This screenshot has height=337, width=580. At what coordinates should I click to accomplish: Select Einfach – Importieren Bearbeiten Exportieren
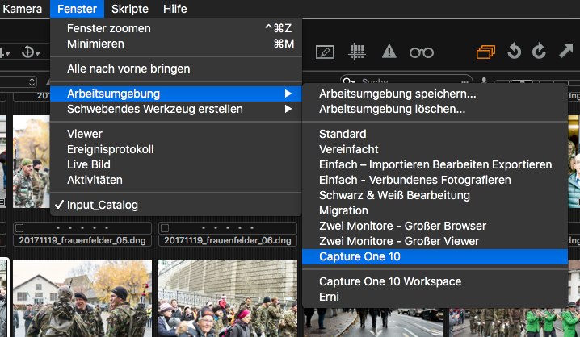pos(435,164)
